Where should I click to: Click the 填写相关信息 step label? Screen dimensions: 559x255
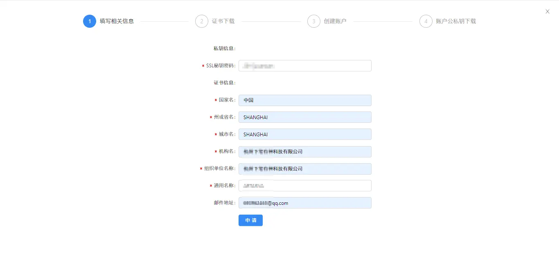[117, 21]
